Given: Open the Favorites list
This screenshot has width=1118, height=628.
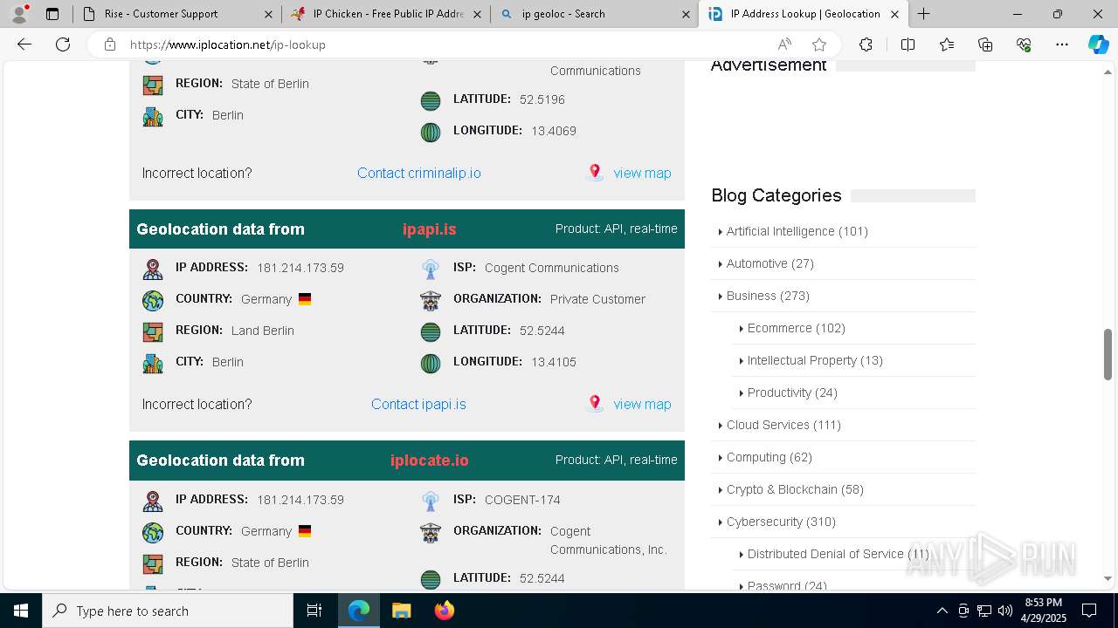Looking at the screenshot, I should [x=947, y=44].
